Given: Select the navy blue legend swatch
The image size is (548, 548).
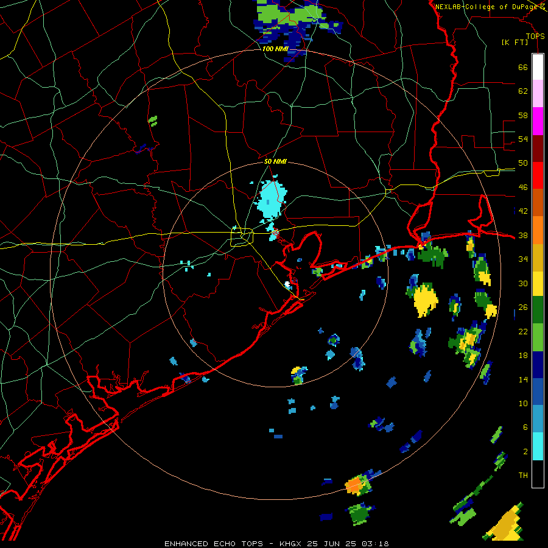Looking at the screenshot, I should pos(538,365).
